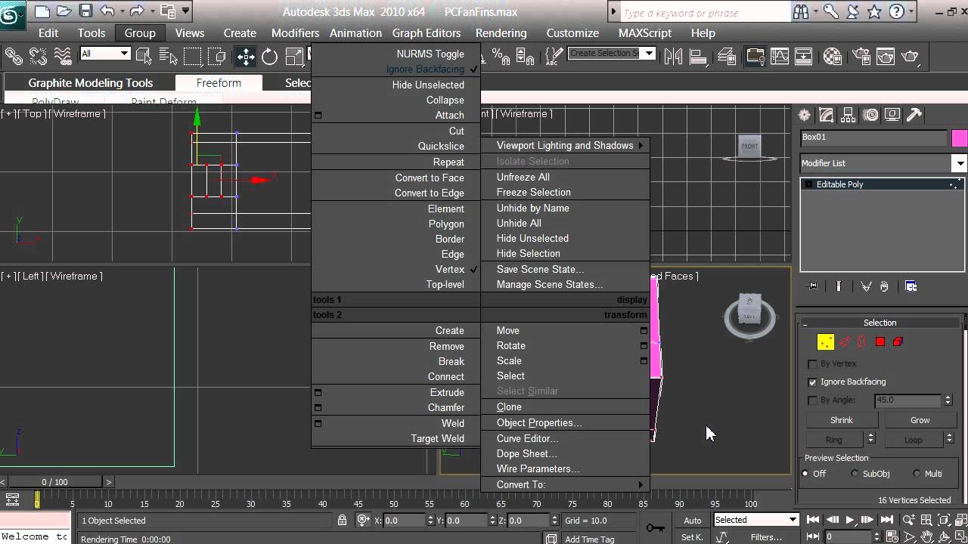This screenshot has height=544, width=968.
Task: Uncheck Ignore Backfacing in Selection rollout
Action: pyautogui.click(x=813, y=382)
